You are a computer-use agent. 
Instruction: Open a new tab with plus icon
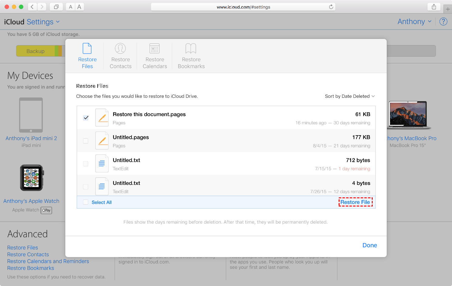pos(447,9)
